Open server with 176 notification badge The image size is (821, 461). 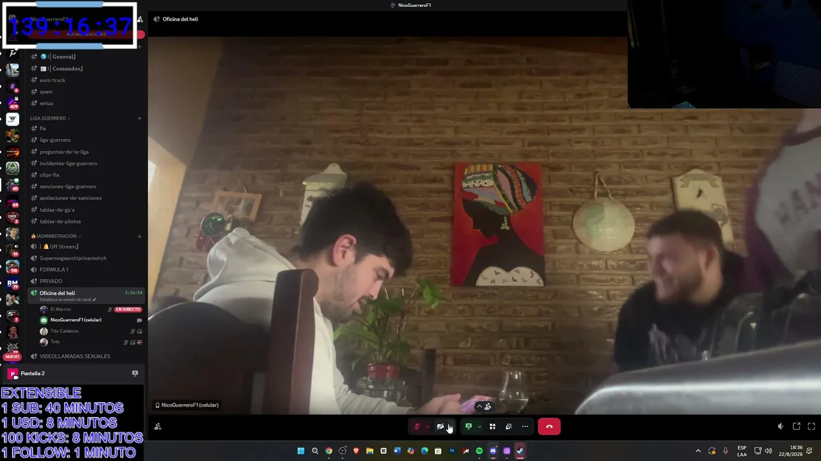[x=12, y=266]
